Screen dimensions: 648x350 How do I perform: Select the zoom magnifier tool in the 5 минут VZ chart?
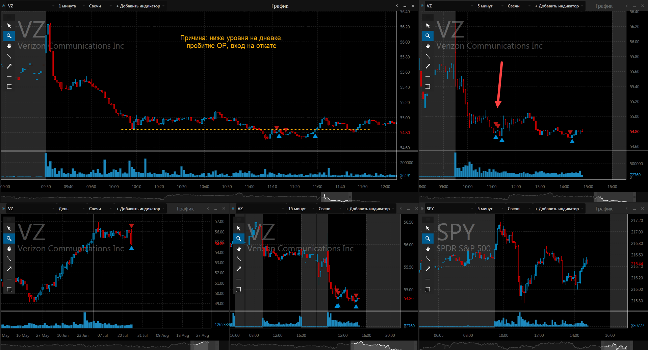[428, 36]
